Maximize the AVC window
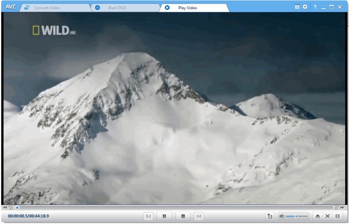The image size is (349, 224). 332,7
